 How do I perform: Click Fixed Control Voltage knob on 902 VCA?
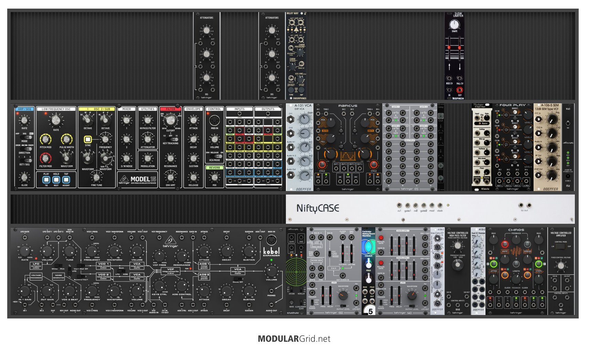pyautogui.click(x=561, y=266)
